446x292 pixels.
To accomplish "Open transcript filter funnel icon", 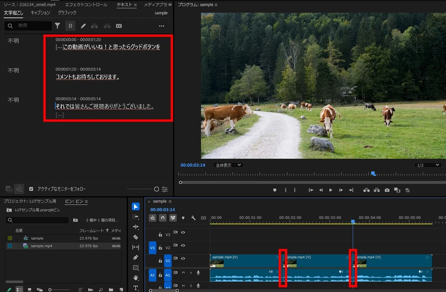I will click(58, 26).
